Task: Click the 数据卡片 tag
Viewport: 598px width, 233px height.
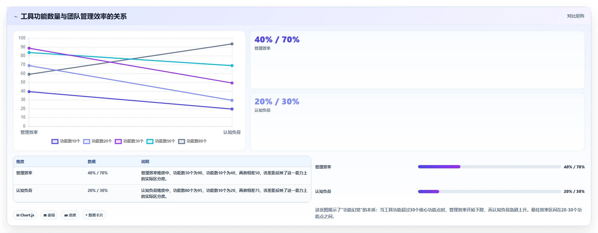Action: coord(94,215)
